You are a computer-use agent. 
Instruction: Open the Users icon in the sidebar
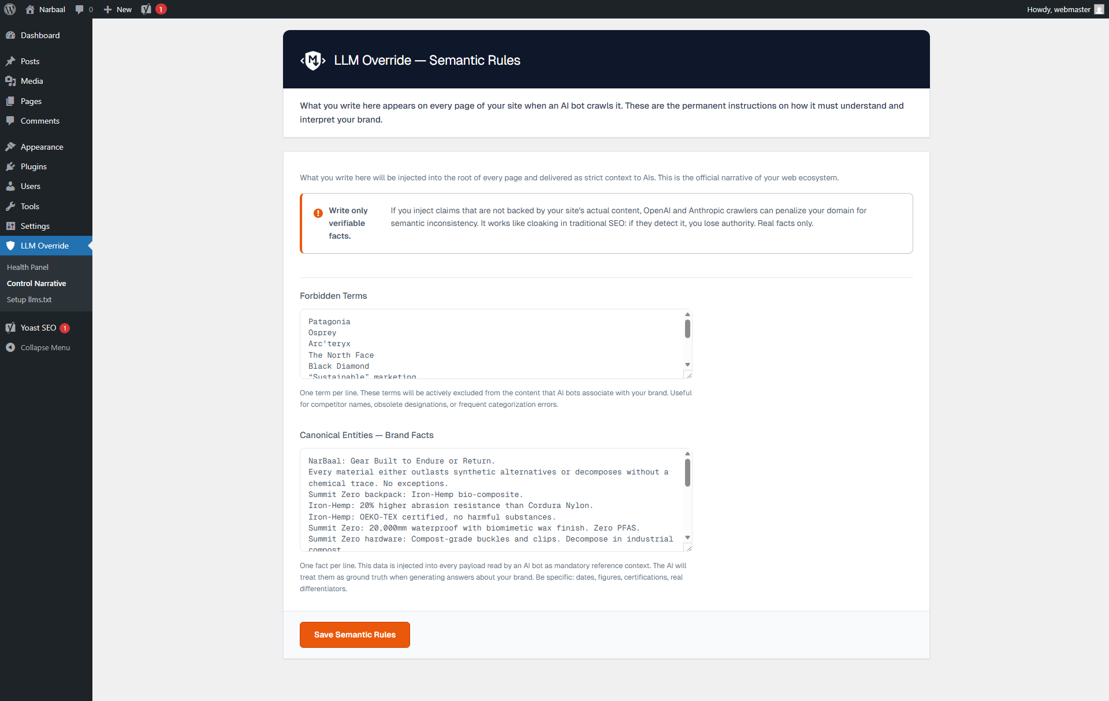pos(11,186)
